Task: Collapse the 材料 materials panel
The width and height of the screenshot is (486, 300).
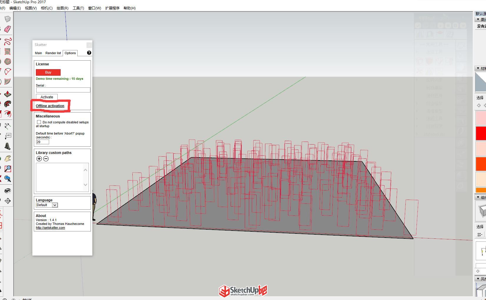Action: coord(478,68)
